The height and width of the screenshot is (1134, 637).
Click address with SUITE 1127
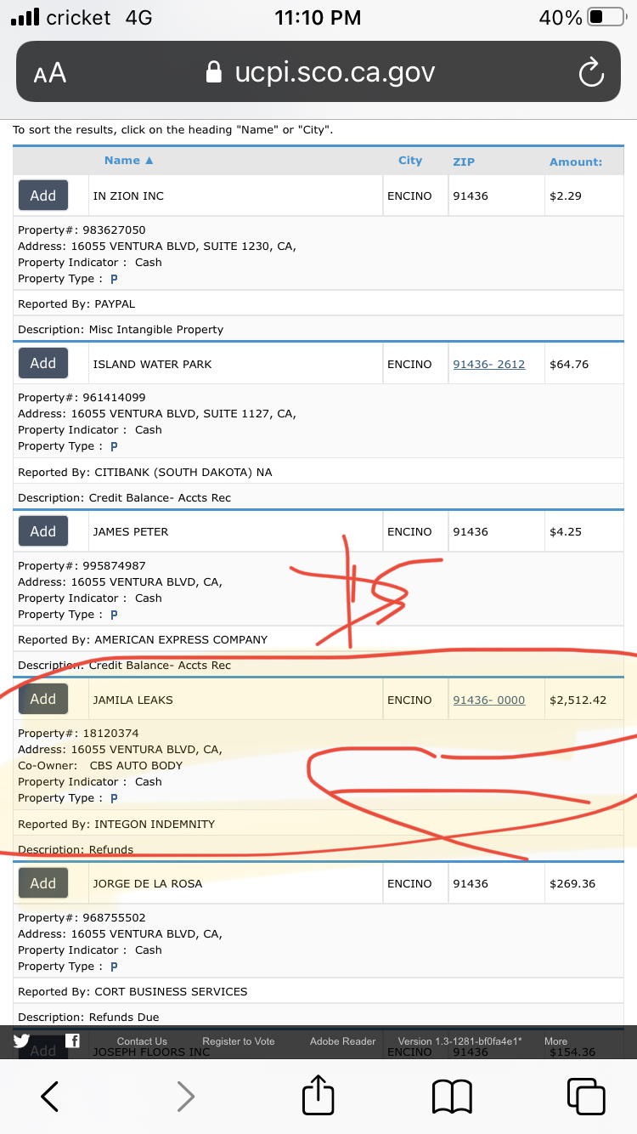tap(157, 414)
